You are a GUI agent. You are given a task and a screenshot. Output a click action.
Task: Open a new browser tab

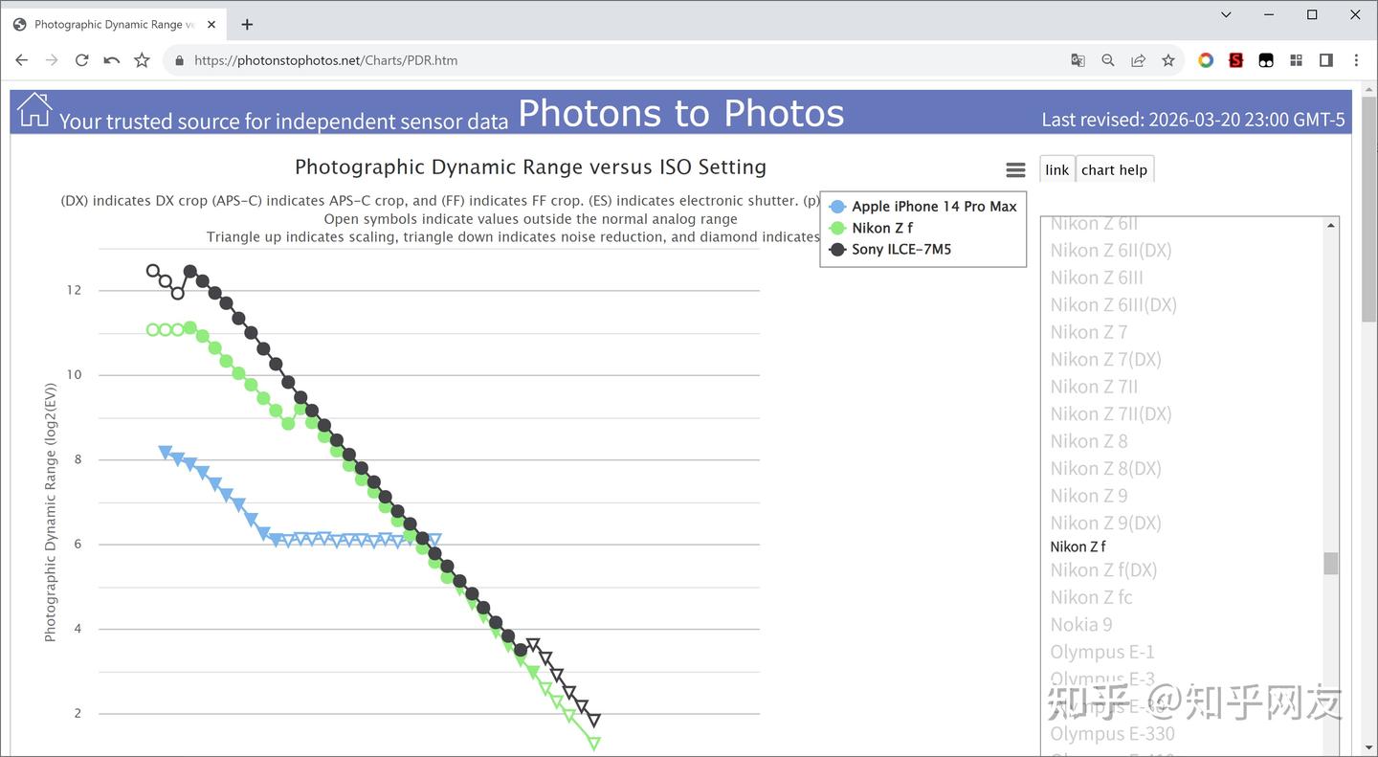[247, 24]
